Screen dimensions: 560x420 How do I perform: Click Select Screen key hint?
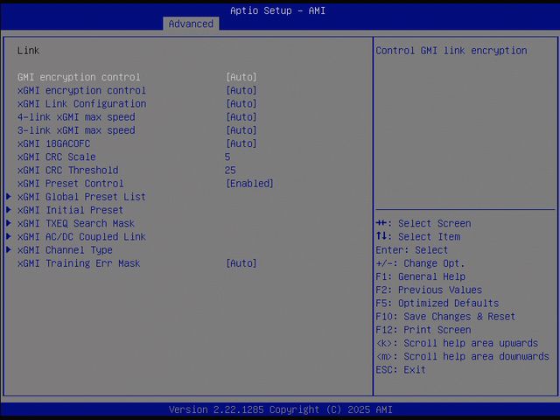tap(423, 223)
